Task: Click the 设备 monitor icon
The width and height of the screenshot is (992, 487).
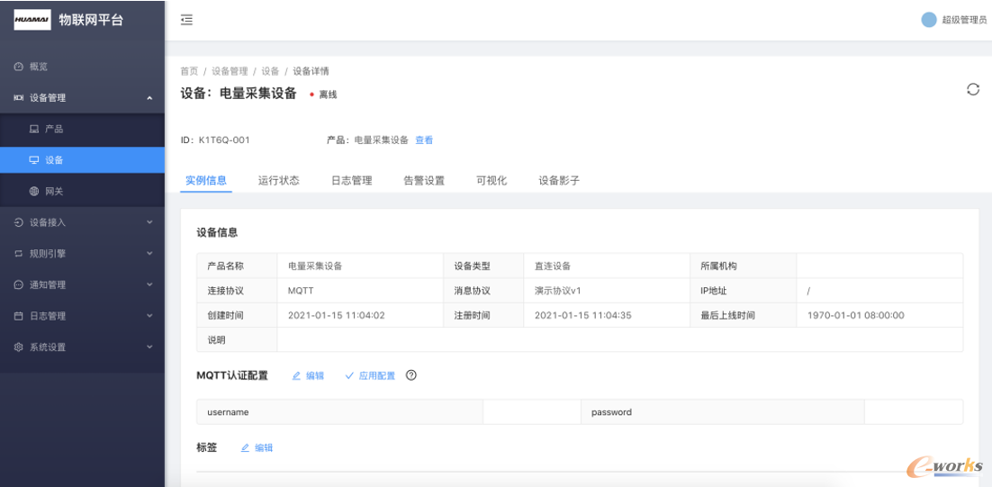Action: coord(34,160)
